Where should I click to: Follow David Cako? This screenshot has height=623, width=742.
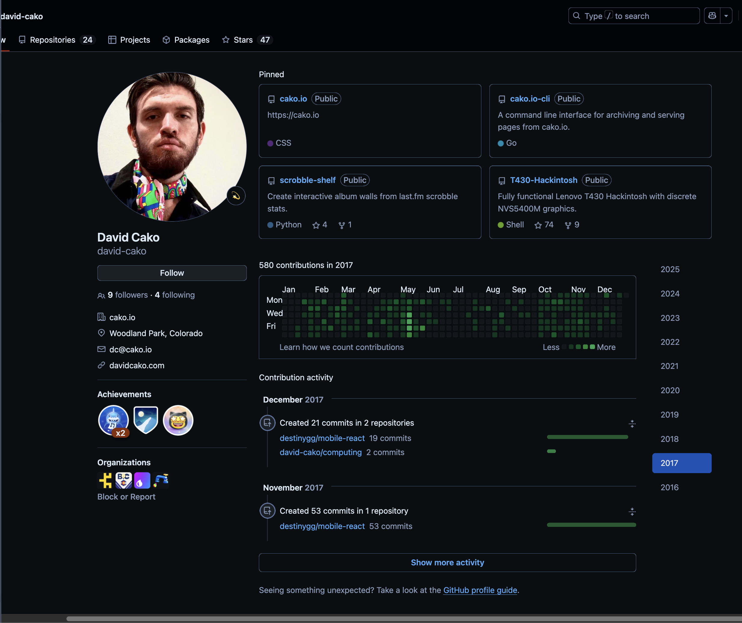coord(172,273)
